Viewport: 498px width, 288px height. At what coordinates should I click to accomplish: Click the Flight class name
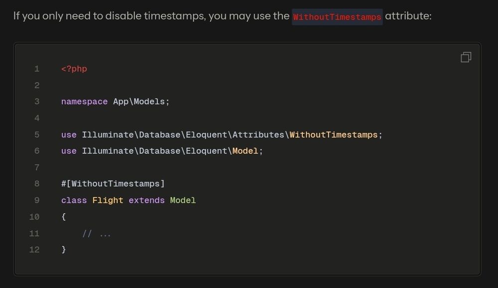pos(108,200)
